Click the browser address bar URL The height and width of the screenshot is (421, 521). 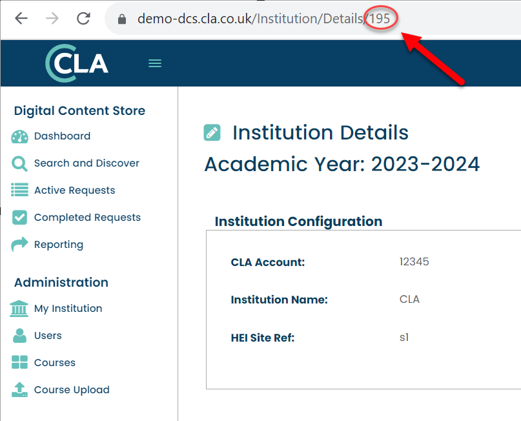coord(258,19)
